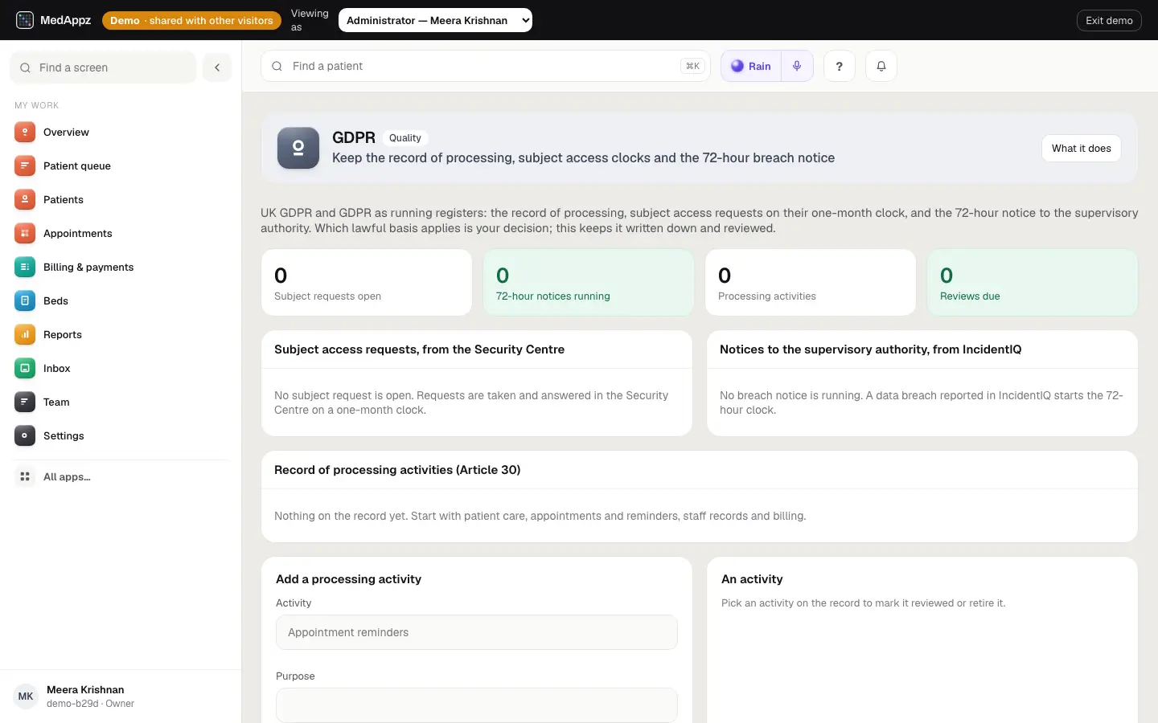This screenshot has width=1158, height=723.
Task: Click the Reports sidebar icon
Action: click(25, 334)
